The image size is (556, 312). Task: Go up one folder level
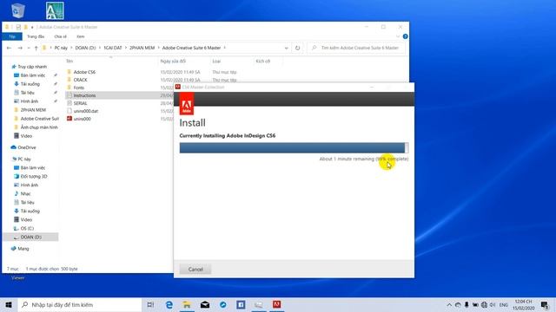[36, 48]
